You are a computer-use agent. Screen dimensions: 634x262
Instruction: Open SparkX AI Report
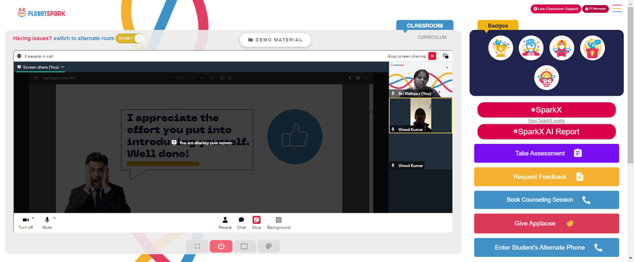tap(547, 131)
